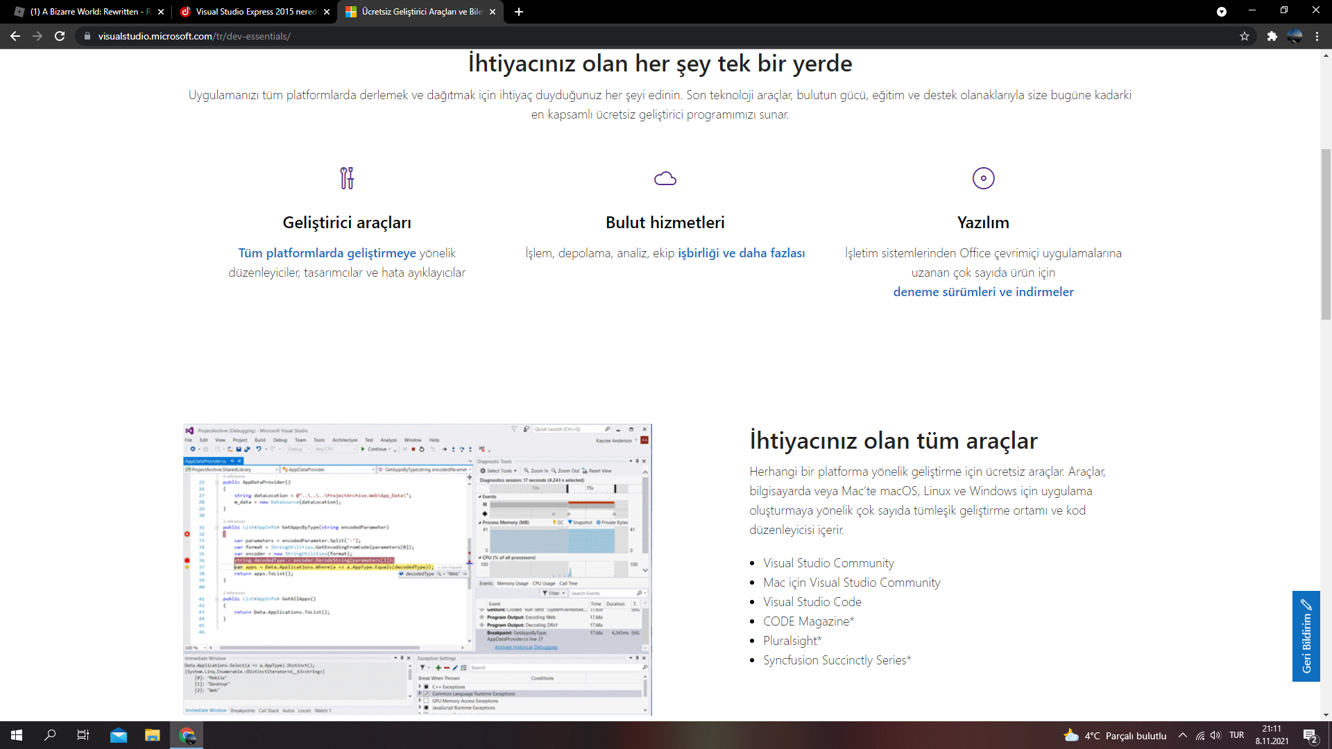This screenshot has height=749, width=1332.
Task: Click Pluralsight* list item
Action: point(792,641)
